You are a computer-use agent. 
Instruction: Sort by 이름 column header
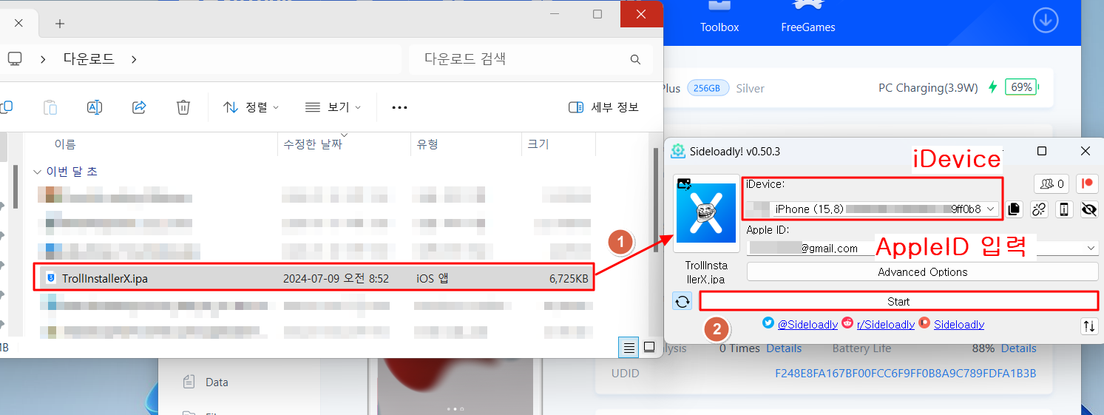coord(64,144)
